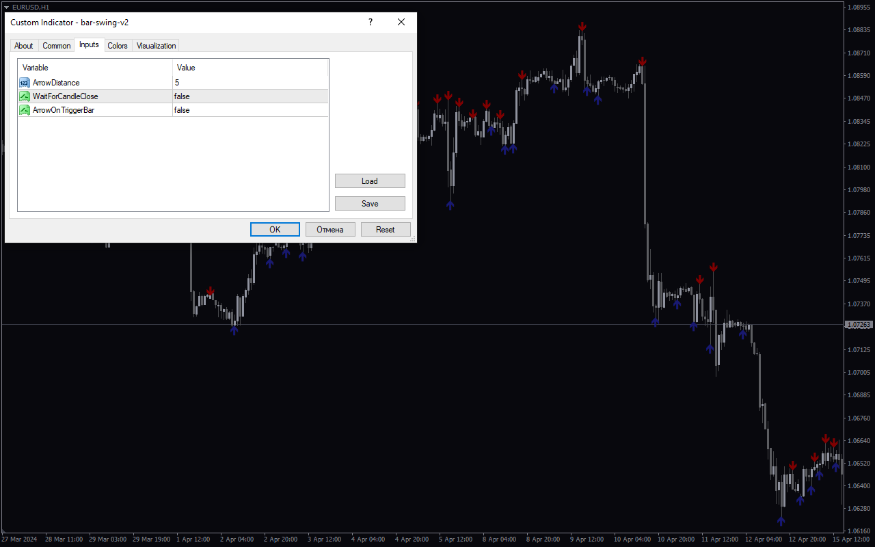Click the ArrowDistance integer type icon

(25, 83)
